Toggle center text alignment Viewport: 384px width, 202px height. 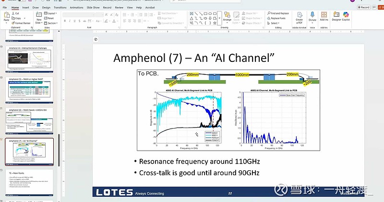point(129,21)
